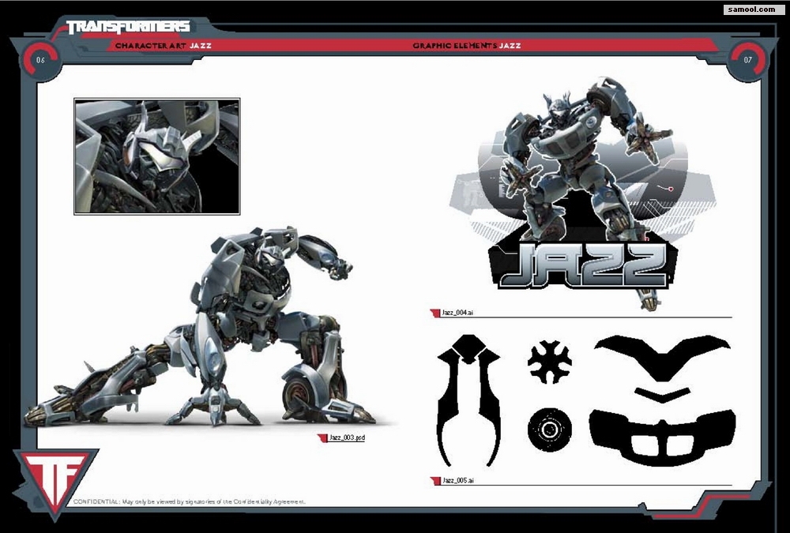The height and width of the screenshot is (533, 790).
Task: Click the tall claw-shaped black silhouette
Action: [468, 400]
